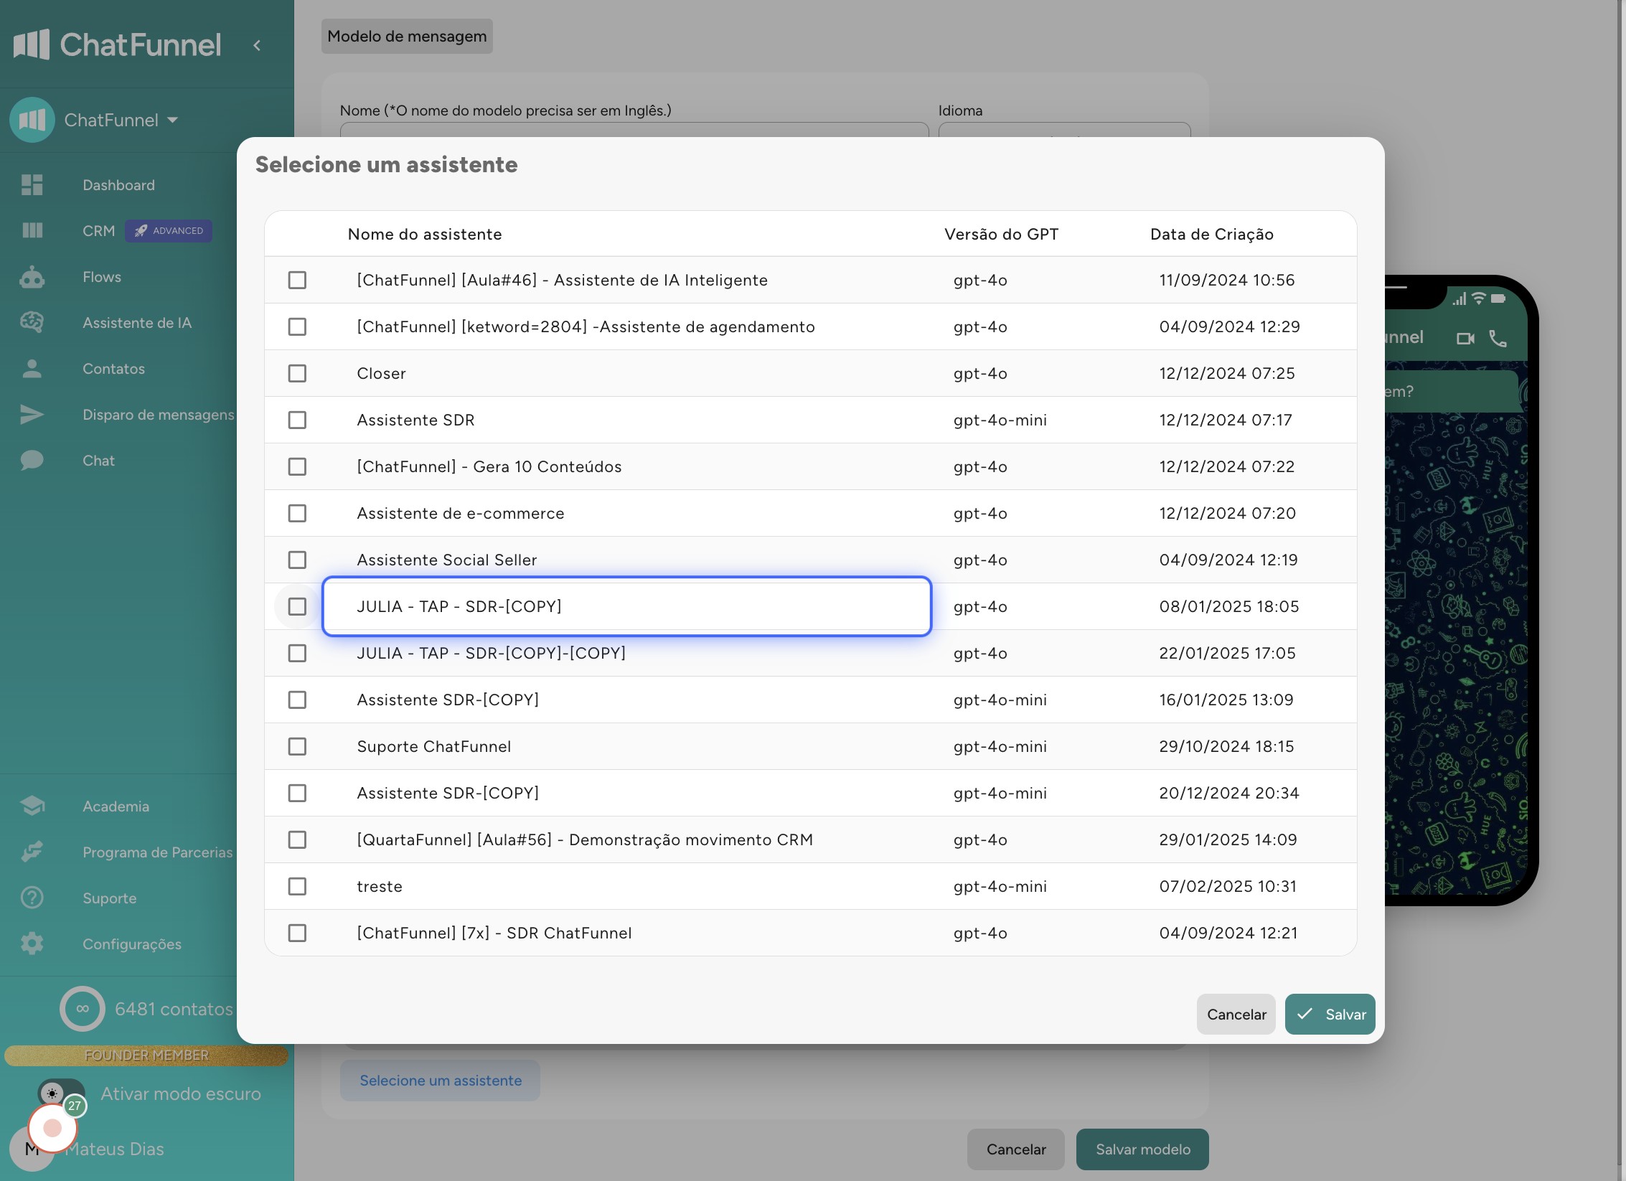The image size is (1626, 1181).
Task: Click the infinity contacts counter icon
Action: point(83,1009)
